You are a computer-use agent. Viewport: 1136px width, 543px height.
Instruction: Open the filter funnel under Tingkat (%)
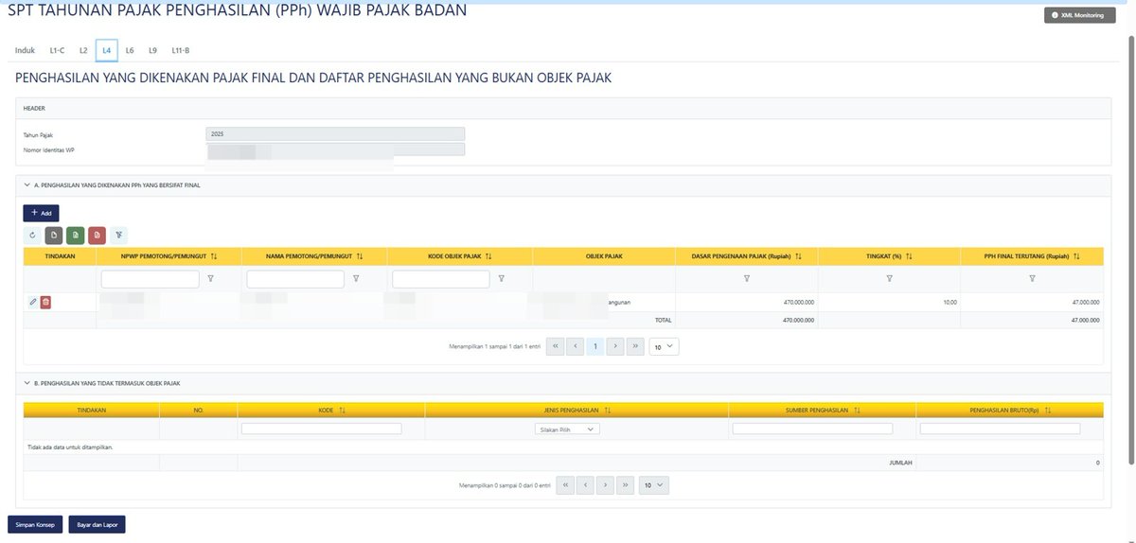(x=890, y=279)
